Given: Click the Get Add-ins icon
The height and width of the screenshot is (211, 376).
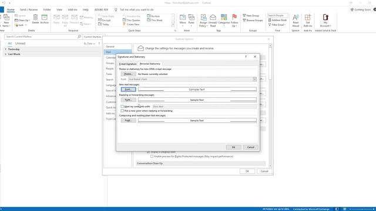Looking at the screenshot, I should 308,18.
